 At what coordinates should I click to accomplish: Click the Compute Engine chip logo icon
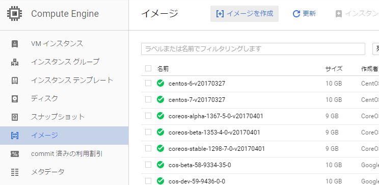pos(14,13)
